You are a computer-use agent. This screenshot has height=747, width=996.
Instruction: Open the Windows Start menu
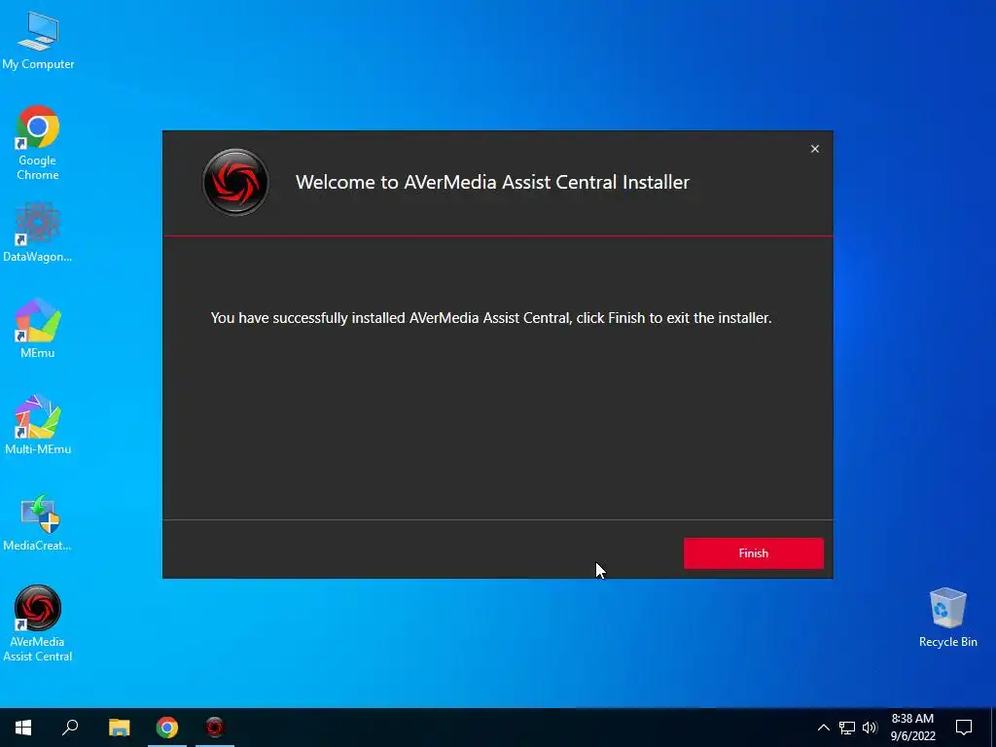[x=23, y=728]
